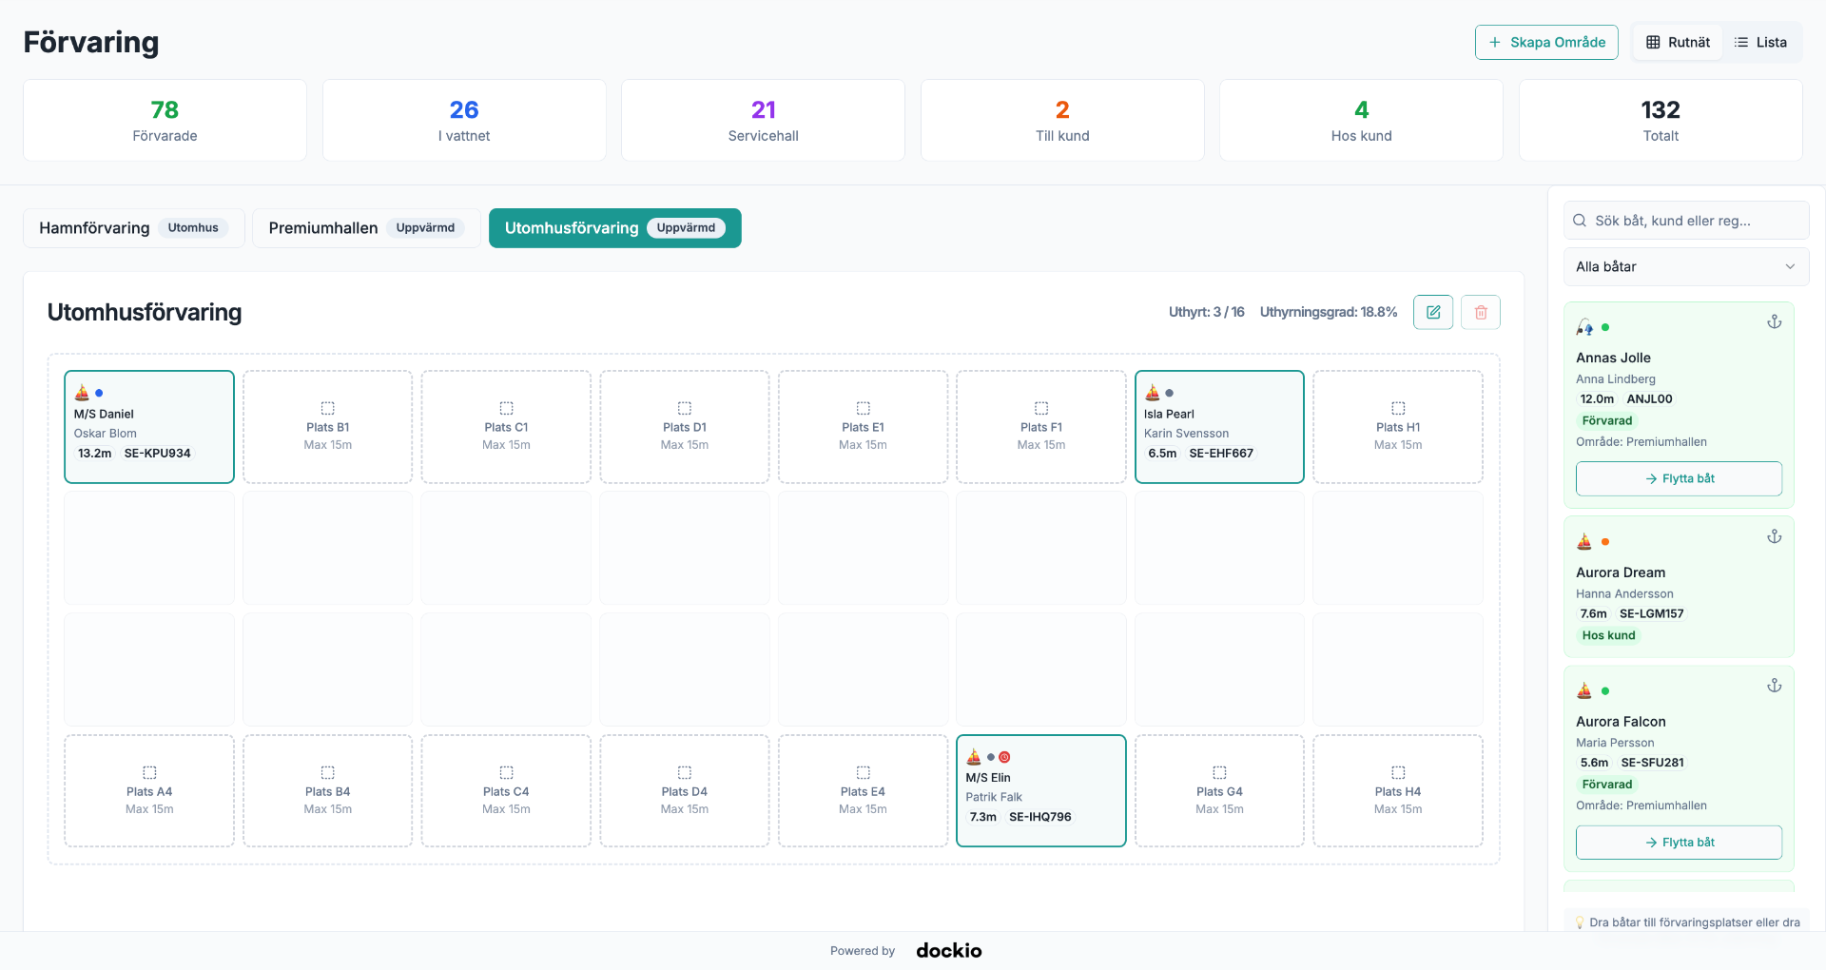Click the empty slot icon in Plats B1
The height and width of the screenshot is (970, 1826).
pos(328,408)
